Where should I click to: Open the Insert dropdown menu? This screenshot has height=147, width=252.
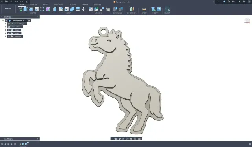click(156, 13)
